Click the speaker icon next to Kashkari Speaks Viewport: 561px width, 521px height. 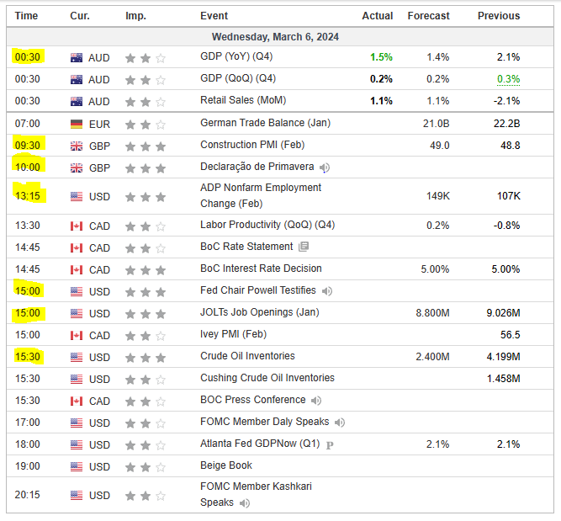coord(245,503)
